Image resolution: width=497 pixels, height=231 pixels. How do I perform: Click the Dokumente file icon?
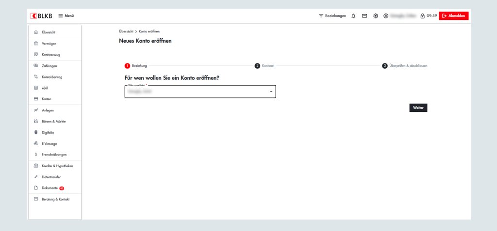click(36, 188)
